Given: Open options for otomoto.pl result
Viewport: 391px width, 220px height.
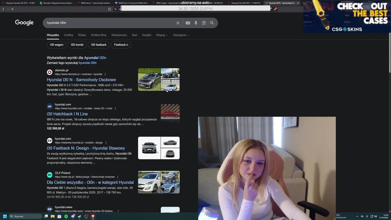Looking at the screenshot, I should (105, 74).
